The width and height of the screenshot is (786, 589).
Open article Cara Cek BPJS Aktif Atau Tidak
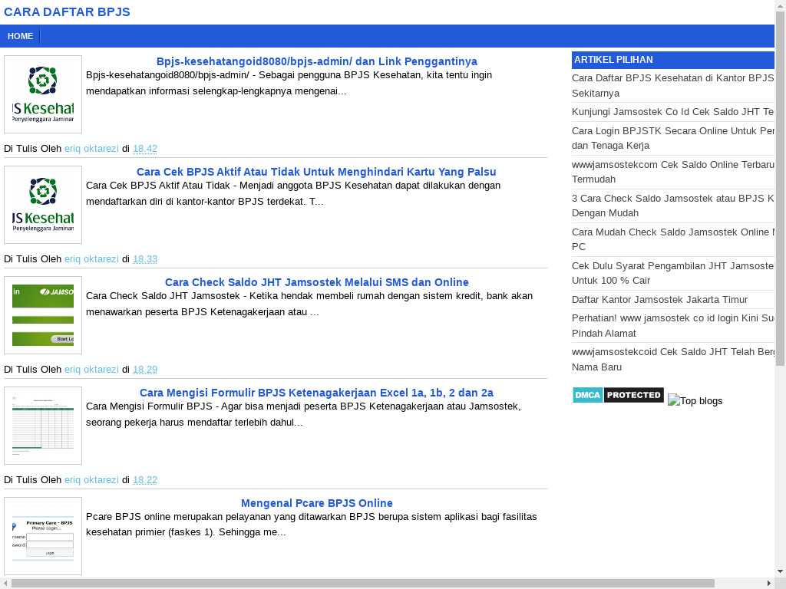pos(316,172)
